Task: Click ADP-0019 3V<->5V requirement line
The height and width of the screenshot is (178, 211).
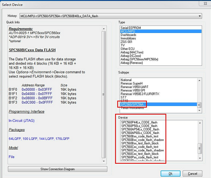Action: 34,37
